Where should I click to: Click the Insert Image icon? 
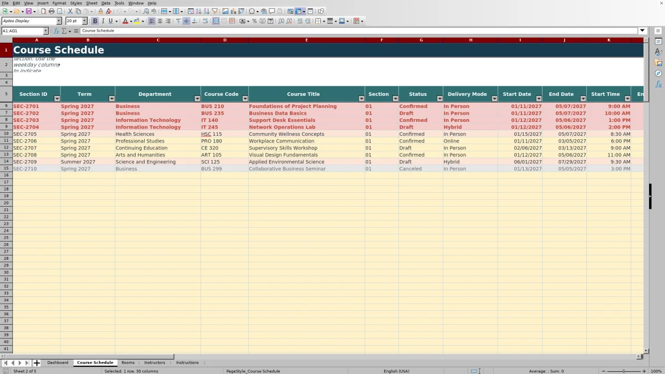coord(225,11)
